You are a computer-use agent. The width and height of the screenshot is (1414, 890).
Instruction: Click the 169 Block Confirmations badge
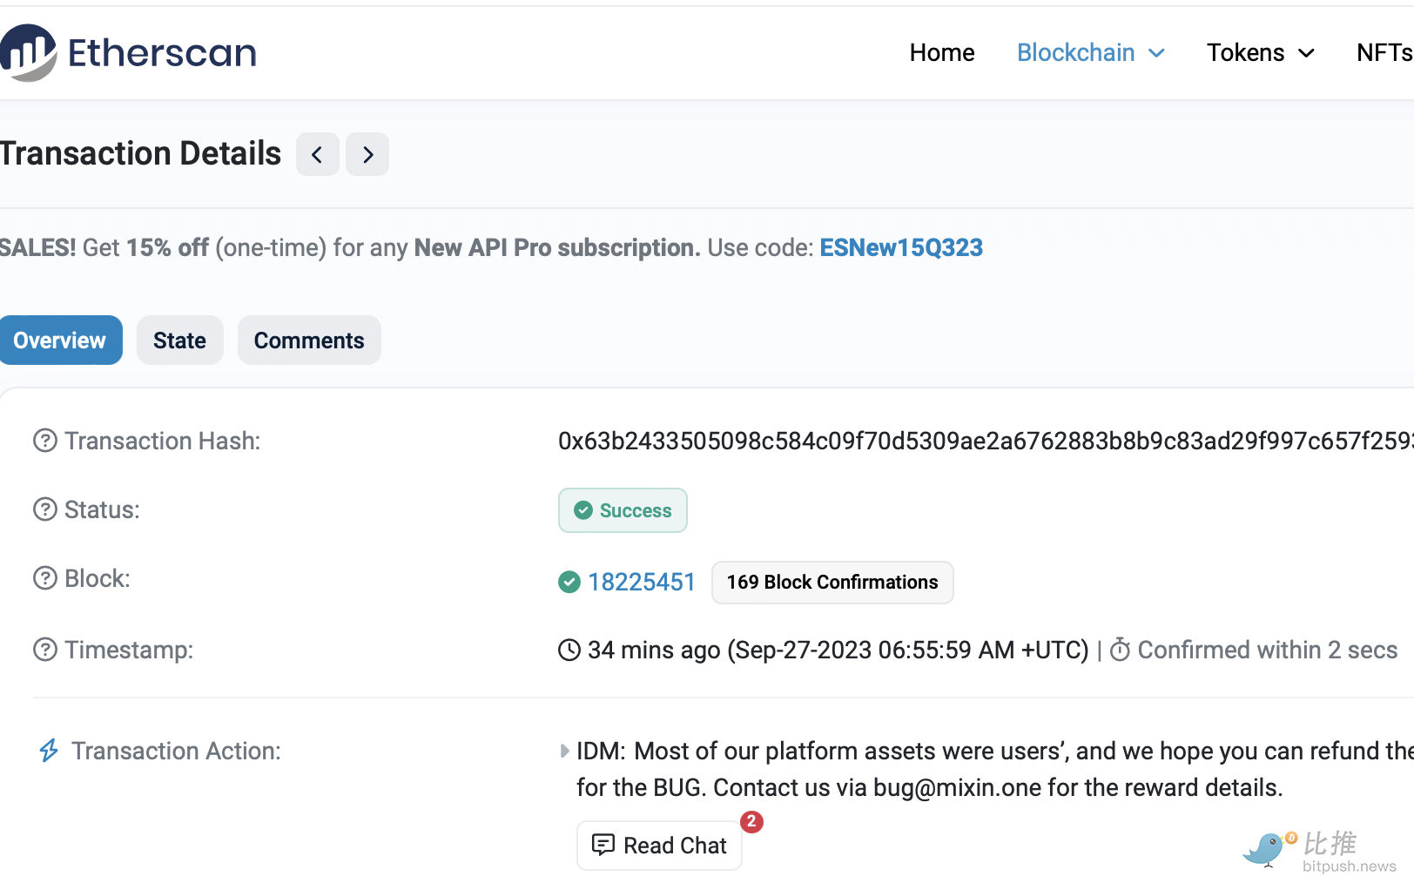click(x=832, y=583)
